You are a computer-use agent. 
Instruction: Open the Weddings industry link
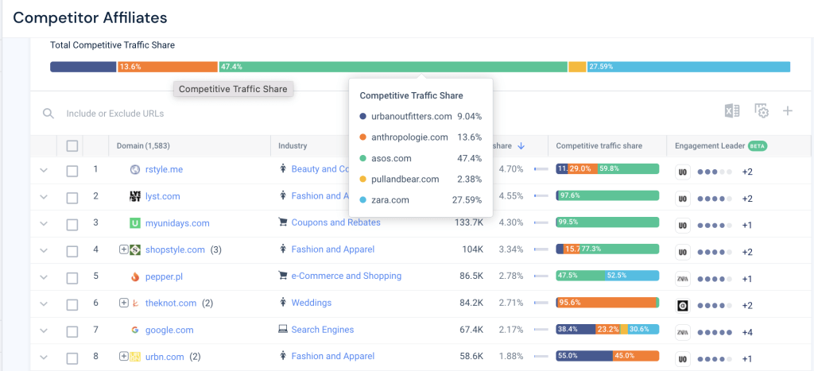point(312,303)
